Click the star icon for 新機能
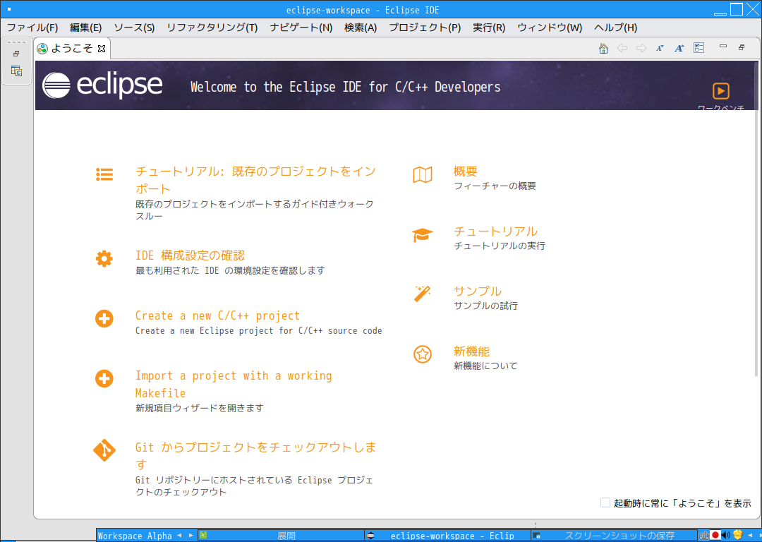Screen dimensions: 762x542 (x=423, y=354)
